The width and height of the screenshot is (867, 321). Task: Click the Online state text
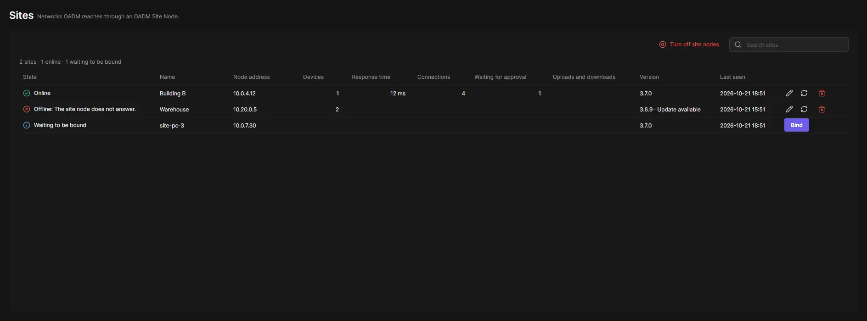point(42,93)
